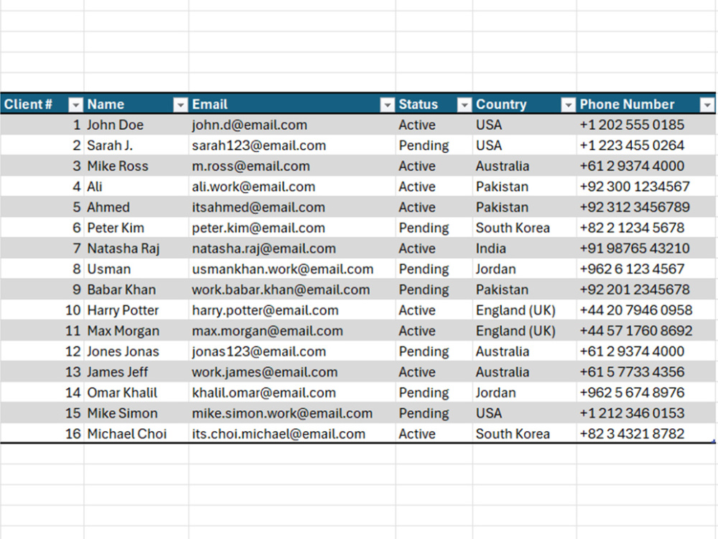Open the Email column filter dropdown

[x=388, y=105]
